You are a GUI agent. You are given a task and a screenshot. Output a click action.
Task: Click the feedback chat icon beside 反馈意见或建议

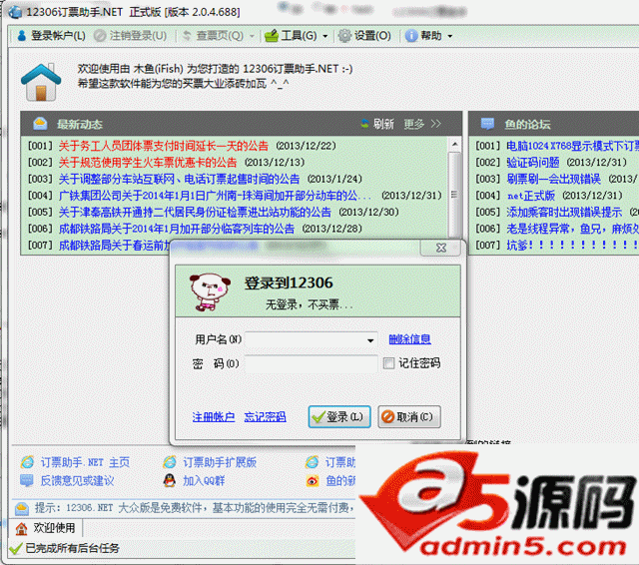click(27, 481)
